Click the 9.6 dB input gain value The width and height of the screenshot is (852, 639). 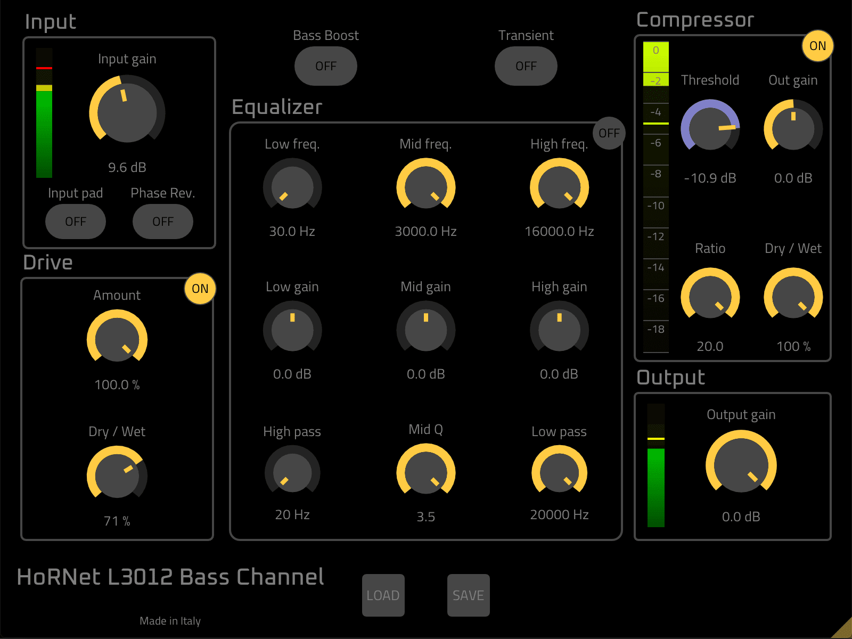point(127,168)
